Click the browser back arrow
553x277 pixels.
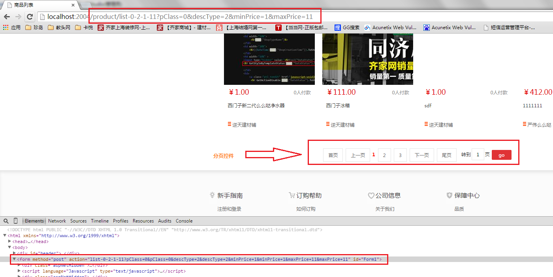(x=7, y=17)
